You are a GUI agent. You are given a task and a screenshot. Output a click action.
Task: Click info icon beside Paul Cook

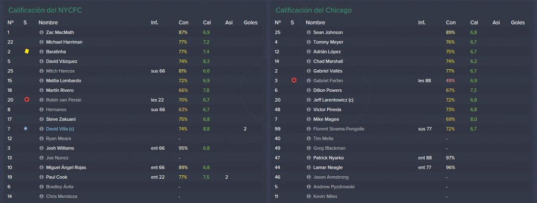click(x=41, y=177)
